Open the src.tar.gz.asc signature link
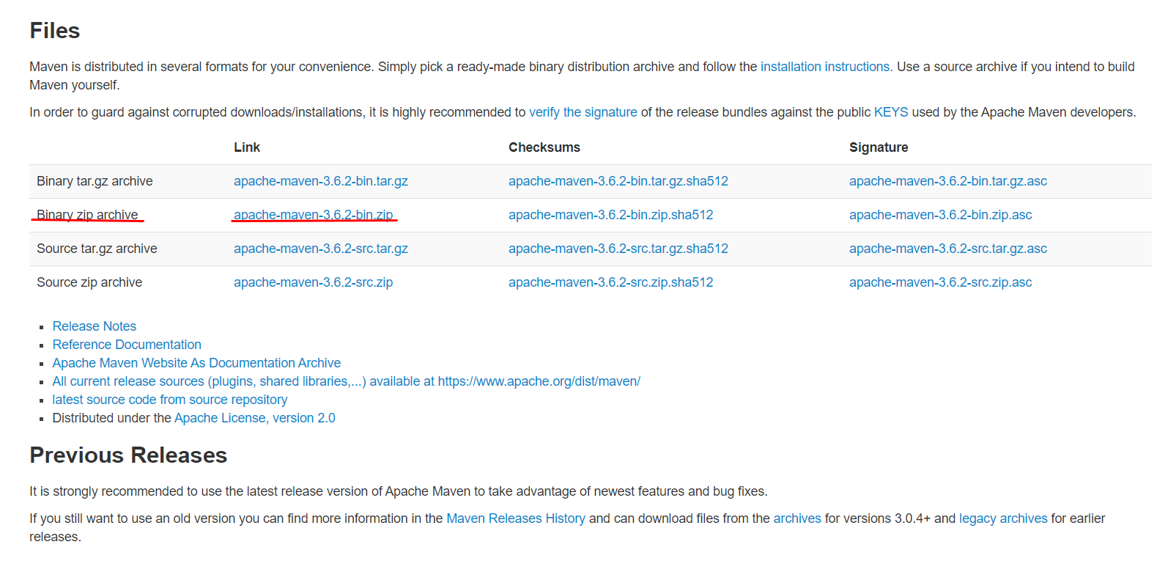This screenshot has height=583, width=1157. click(948, 249)
